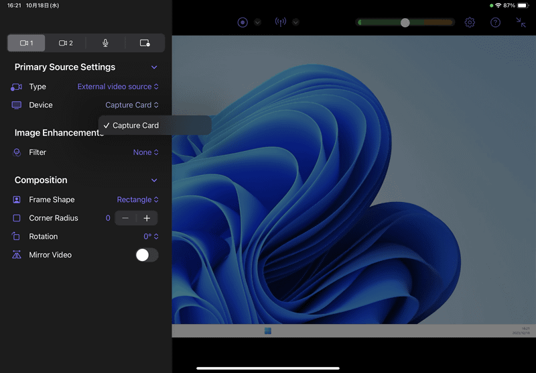
Task: Open the Device dropdown Capture Card
Action: pyautogui.click(x=132, y=105)
